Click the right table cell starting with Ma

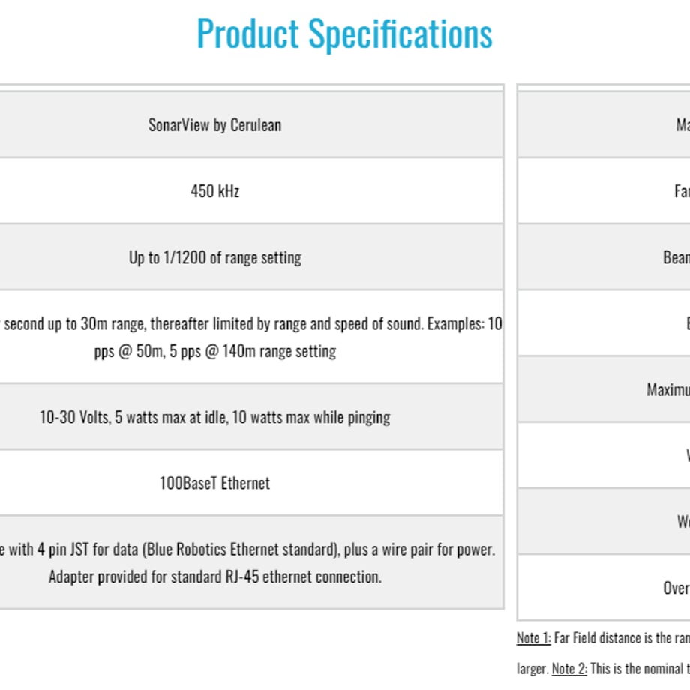click(x=604, y=124)
